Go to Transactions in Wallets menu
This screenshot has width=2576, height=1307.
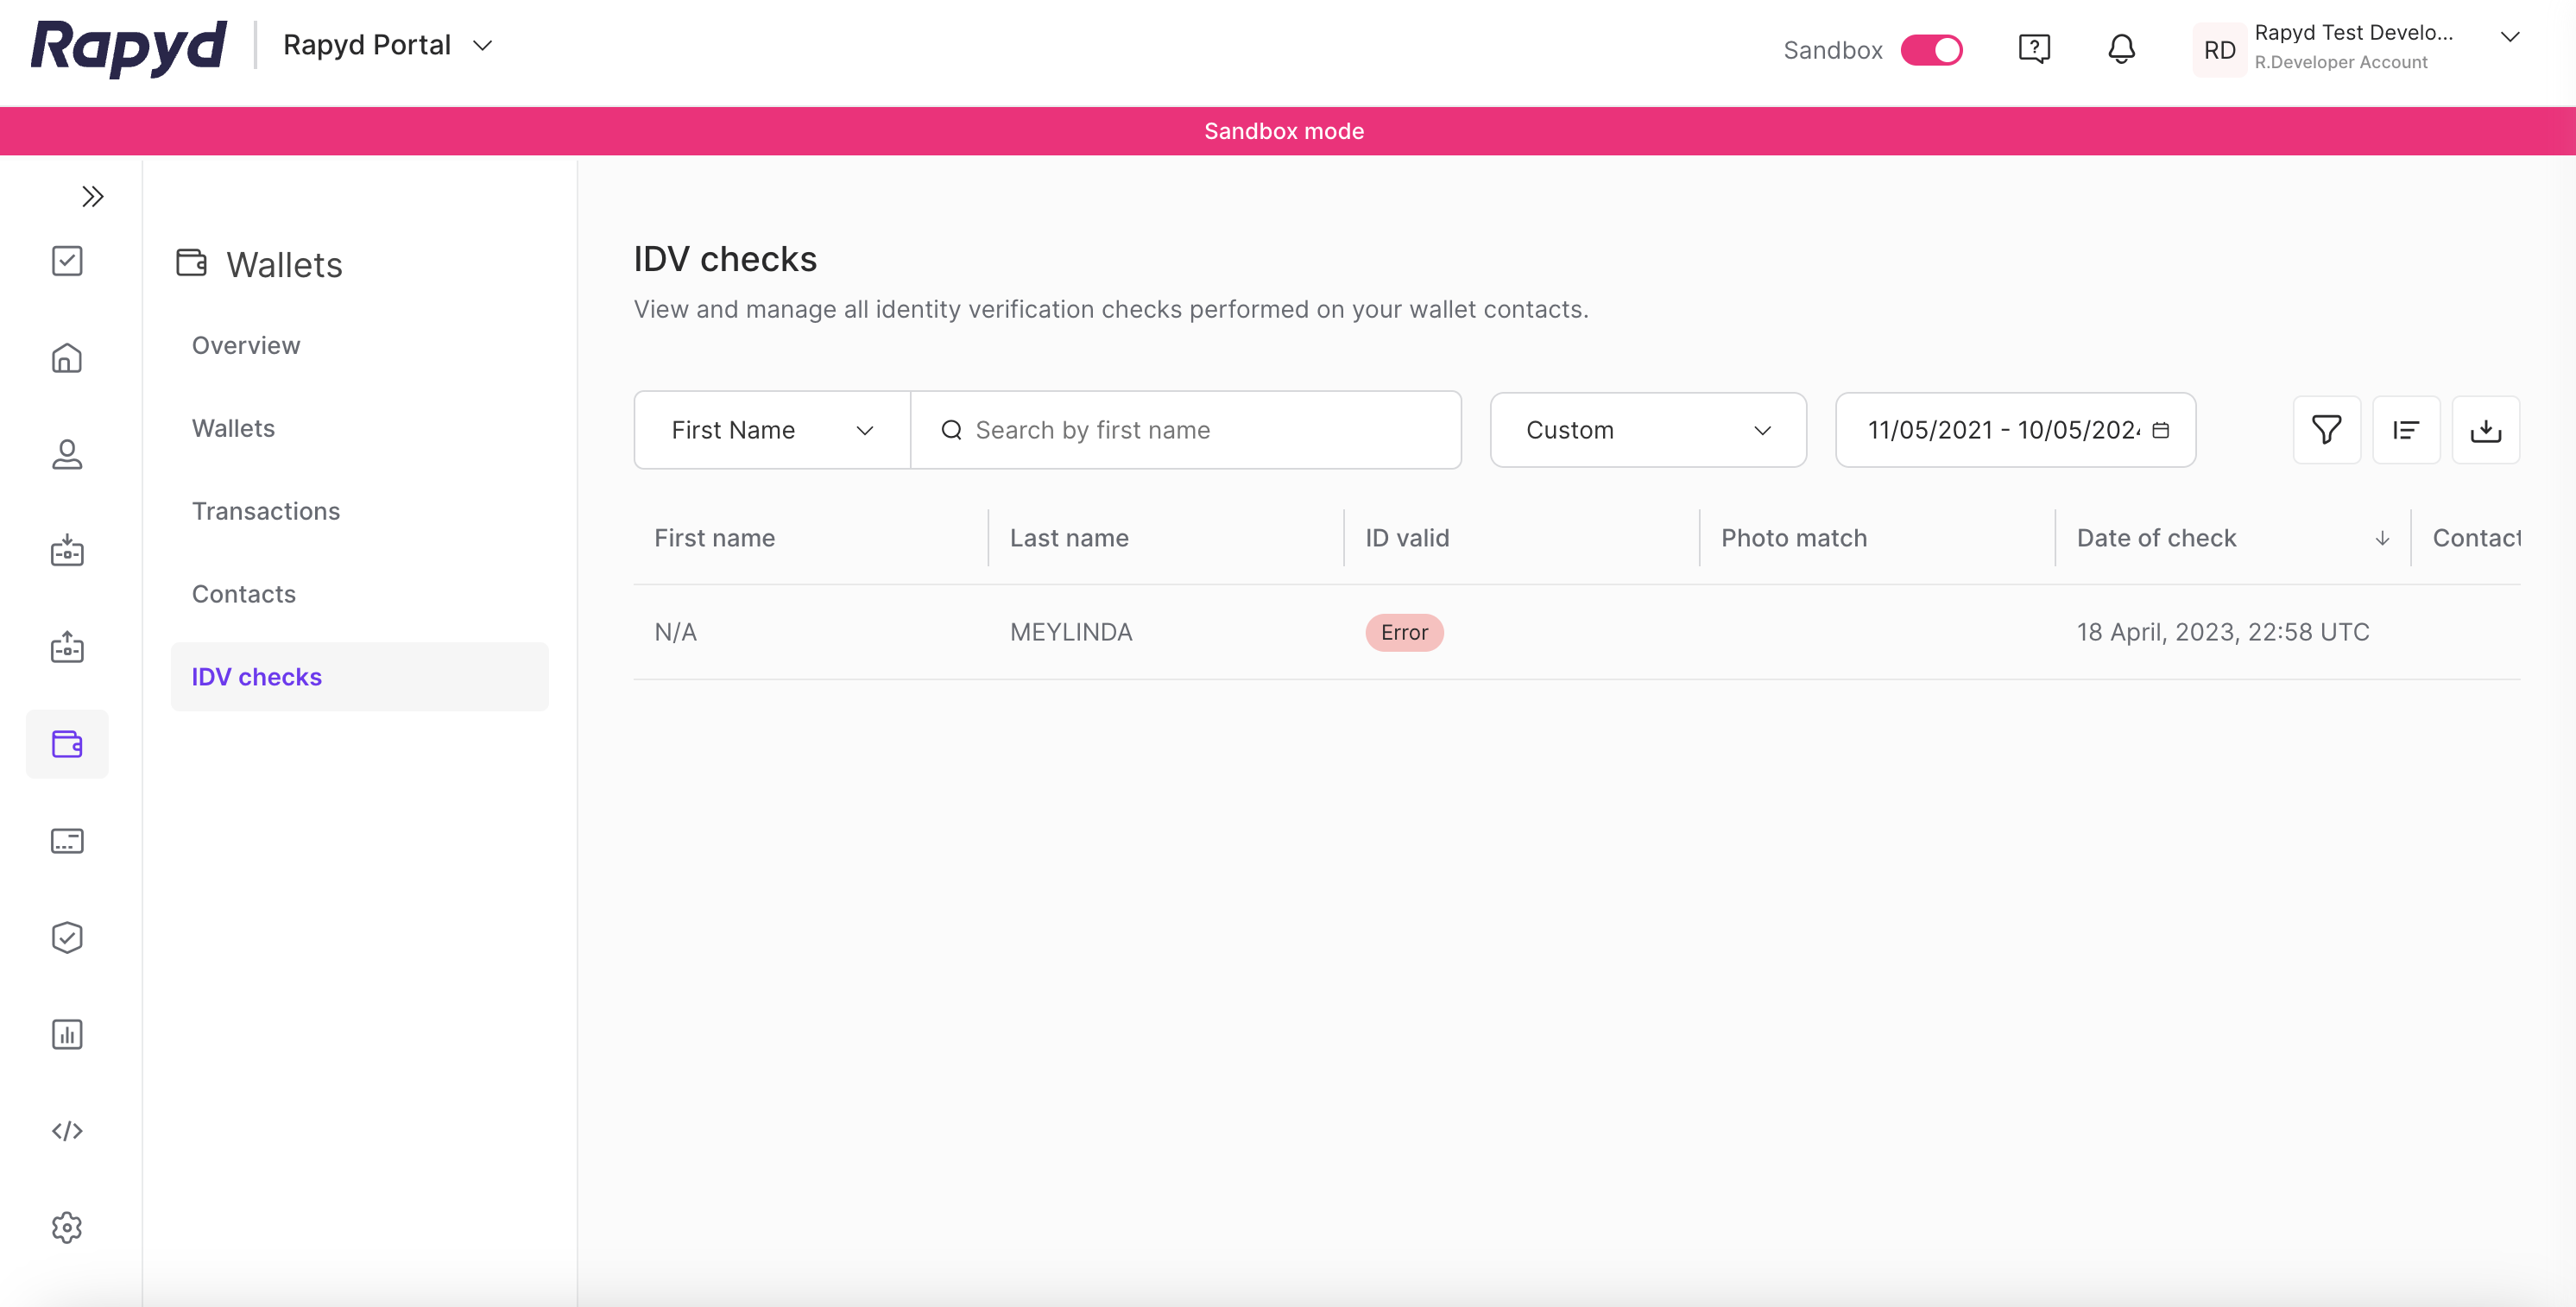click(x=265, y=511)
